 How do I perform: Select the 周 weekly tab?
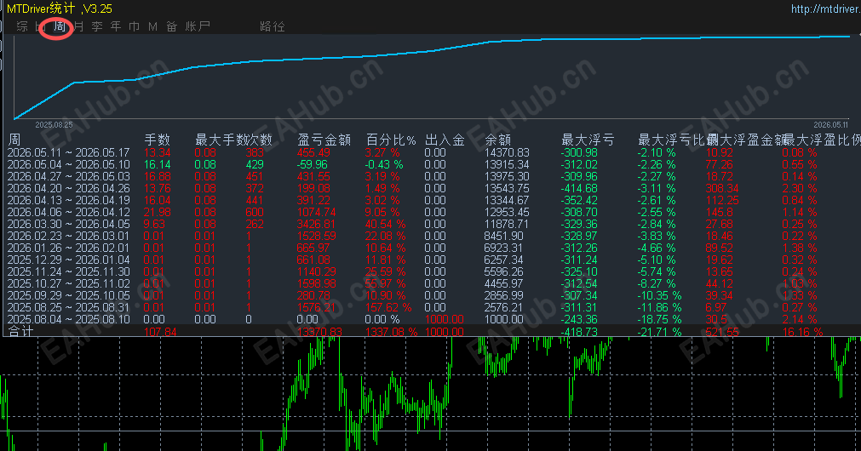coord(60,26)
